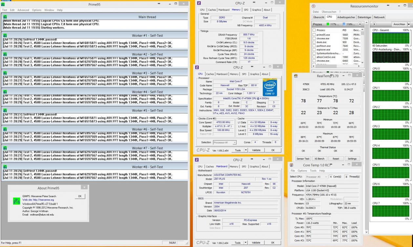Open the mersenne.org web site link

[38, 199]
